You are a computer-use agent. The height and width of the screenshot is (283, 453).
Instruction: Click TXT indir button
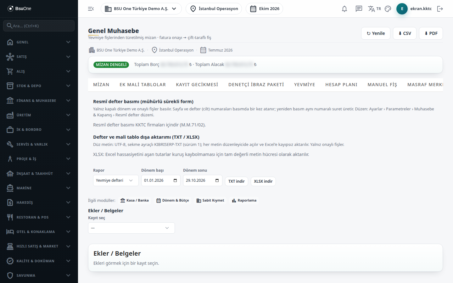point(237,181)
